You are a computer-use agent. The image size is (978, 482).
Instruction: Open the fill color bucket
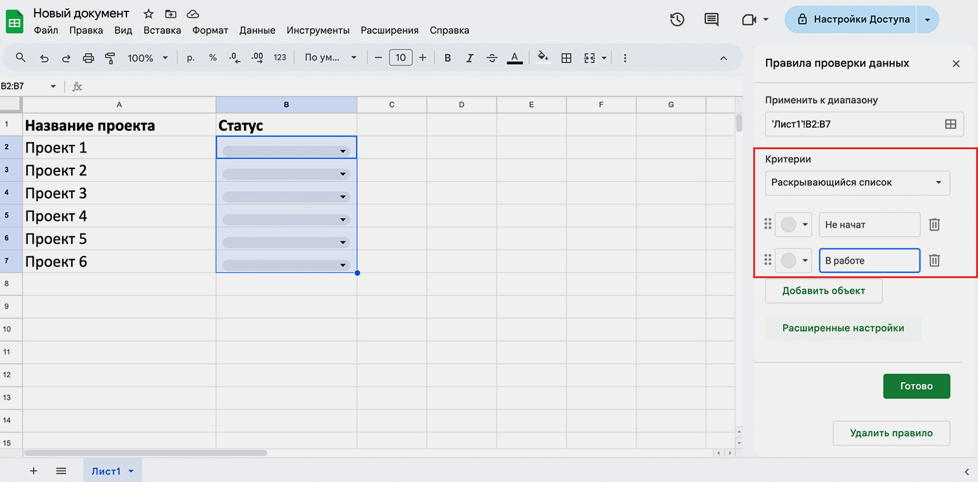click(543, 58)
